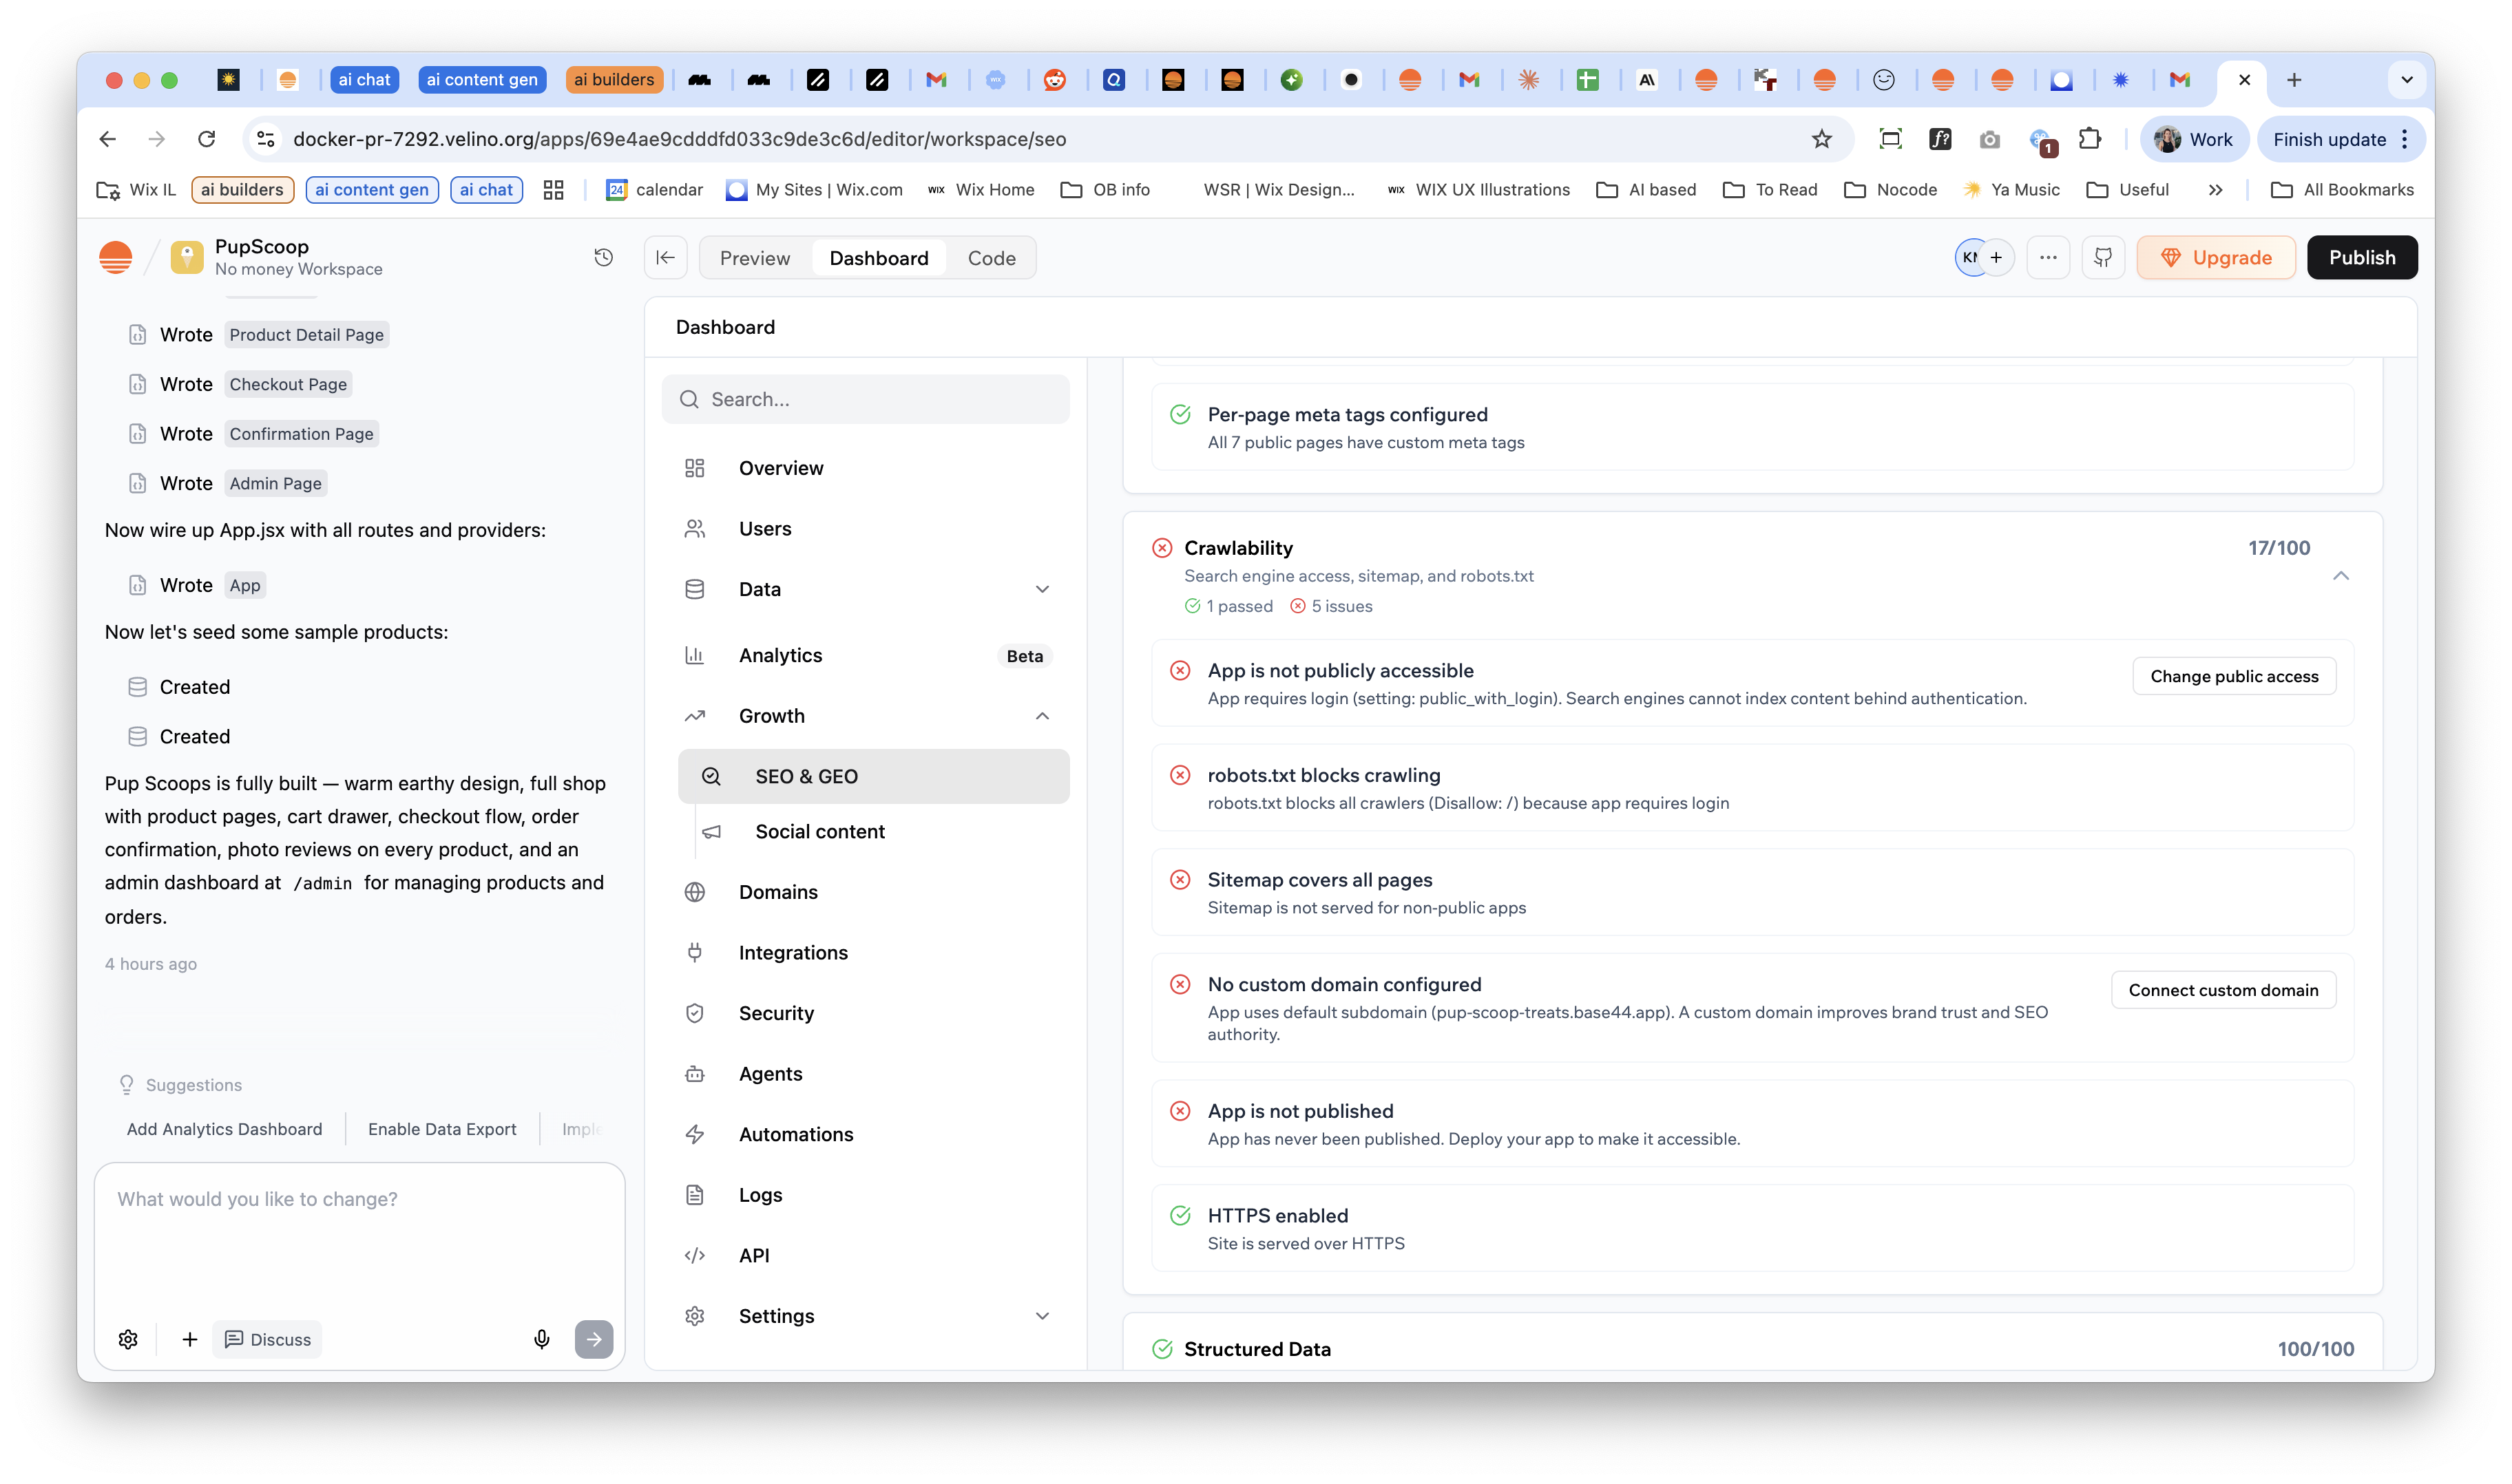Open browser extensions puzzle icon
Image resolution: width=2512 pixels, height=1484 pixels.
coord(2090,139)
